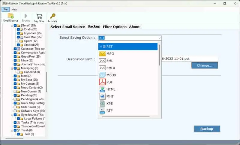Select the Need Content (2) folder

(32, 88)
